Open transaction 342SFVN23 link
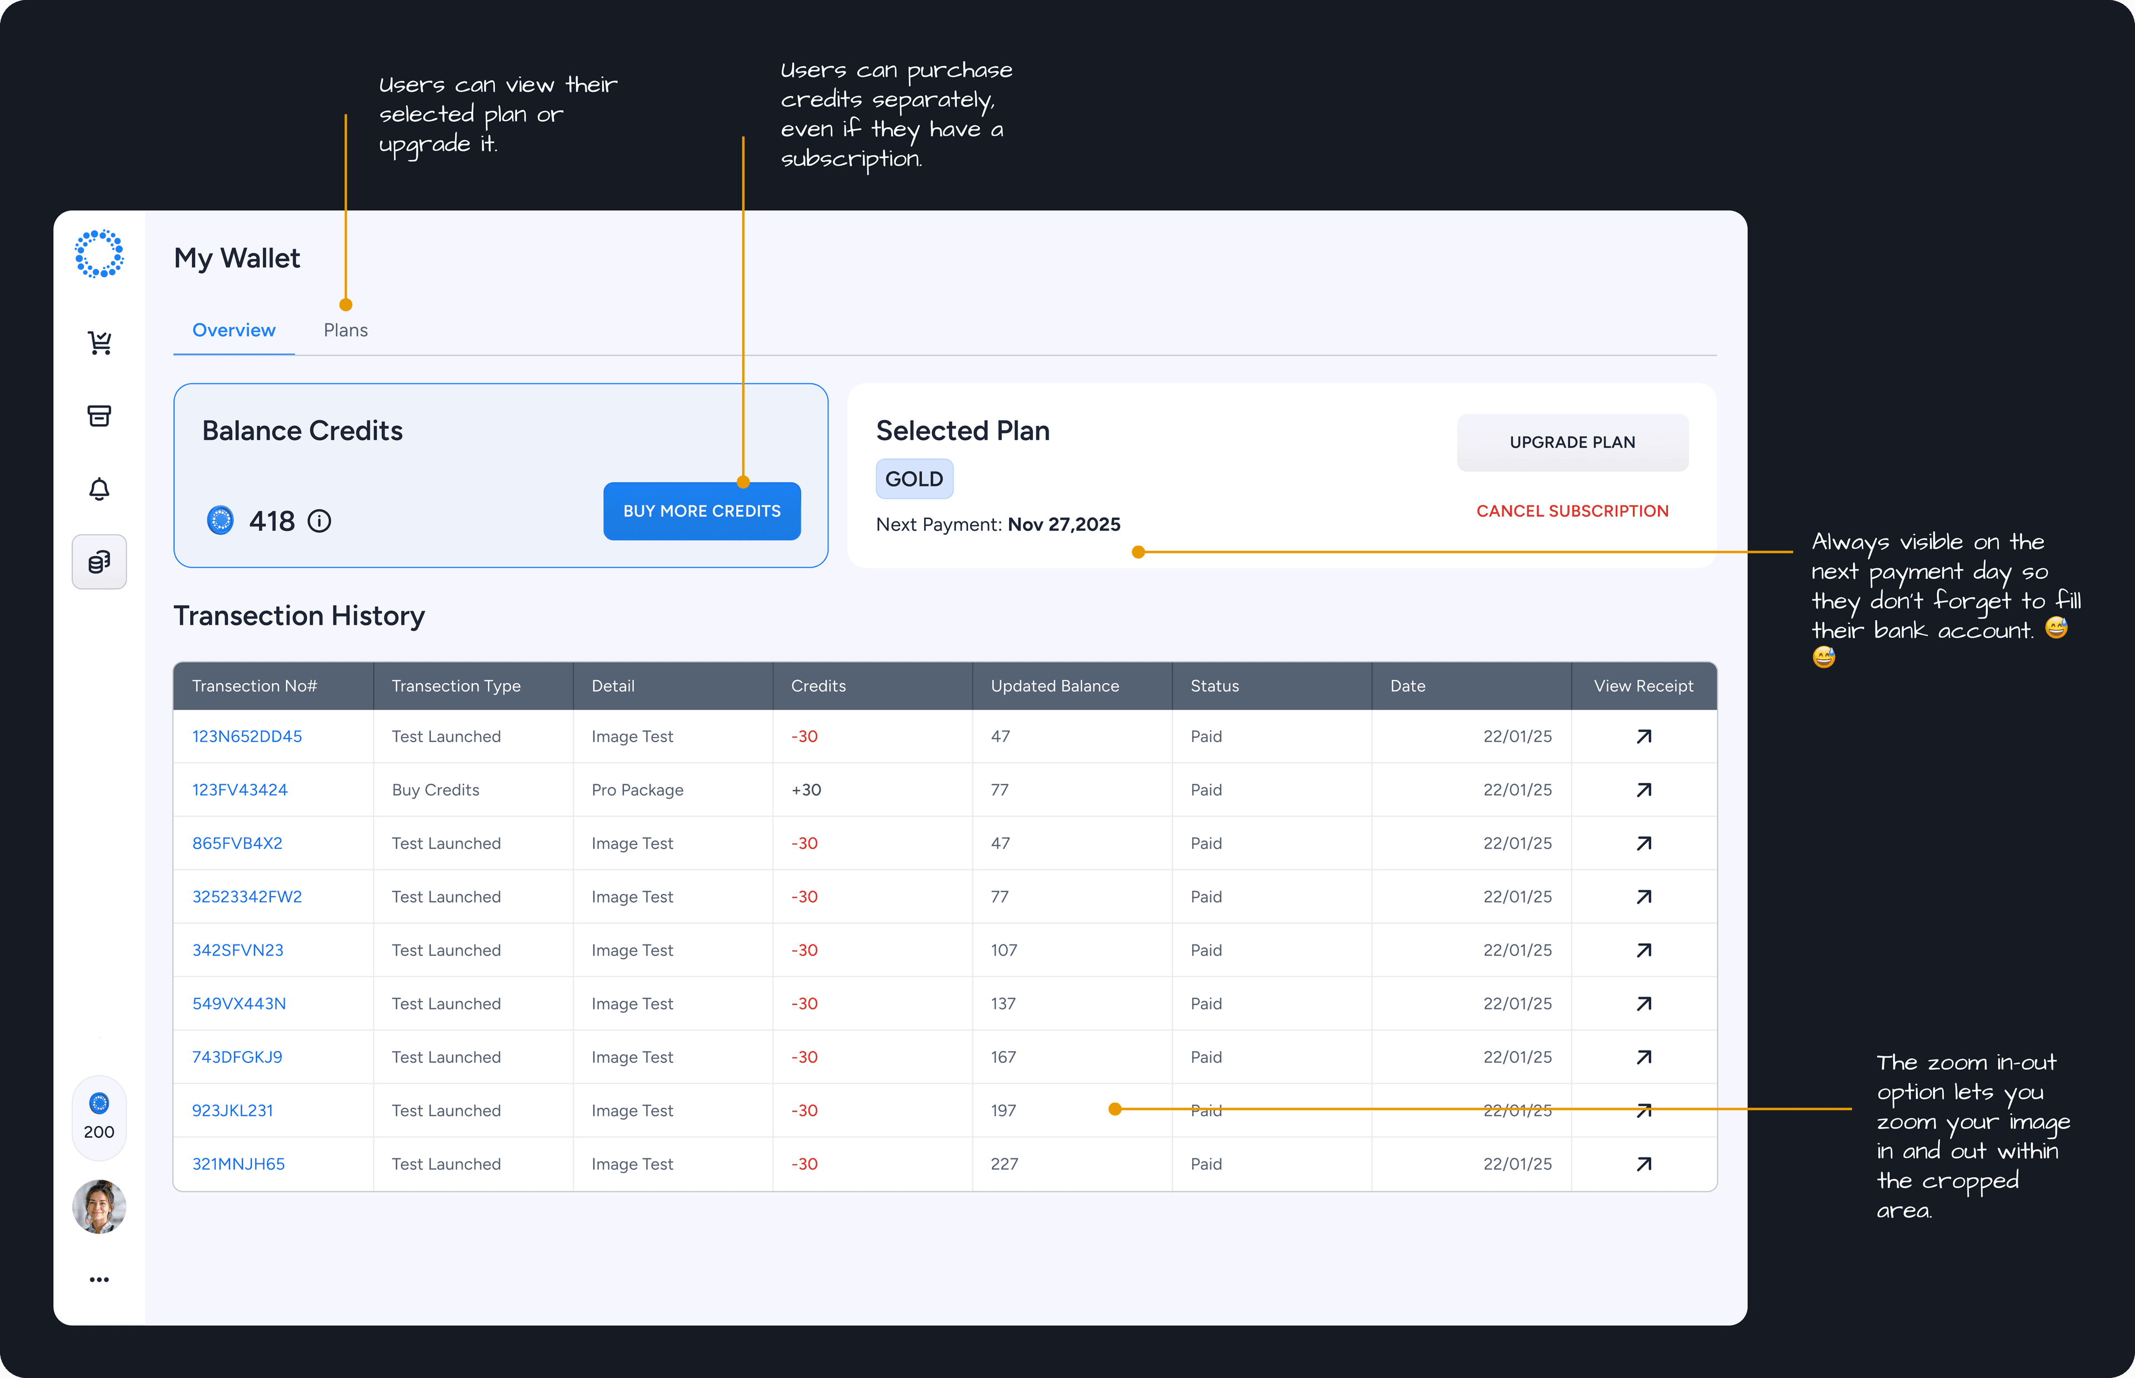Screen dimensions: 2135x1378 click(237, 951)
